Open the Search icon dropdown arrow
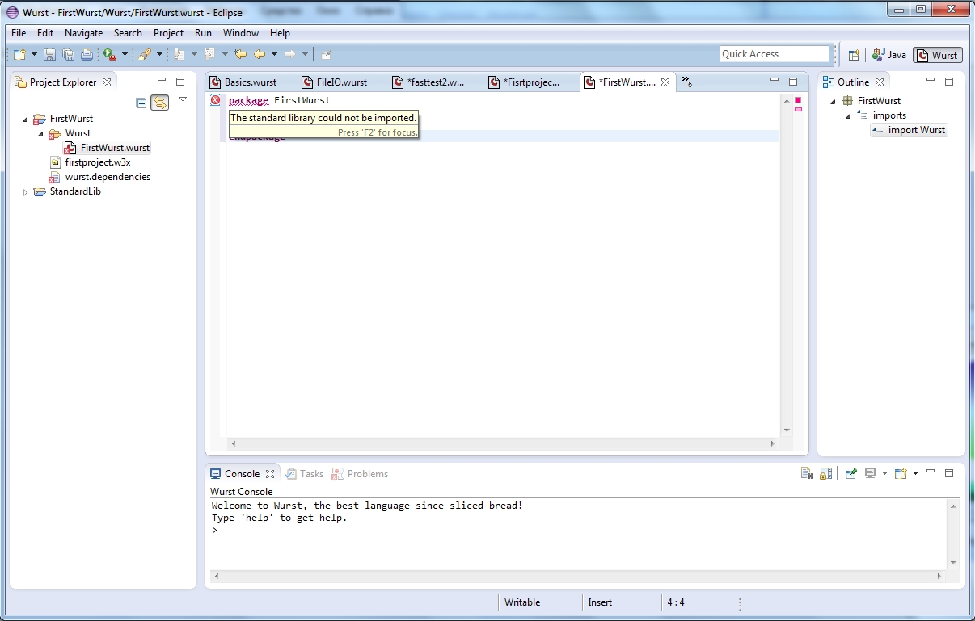975x621 pixels. click(x=159, y=54)
